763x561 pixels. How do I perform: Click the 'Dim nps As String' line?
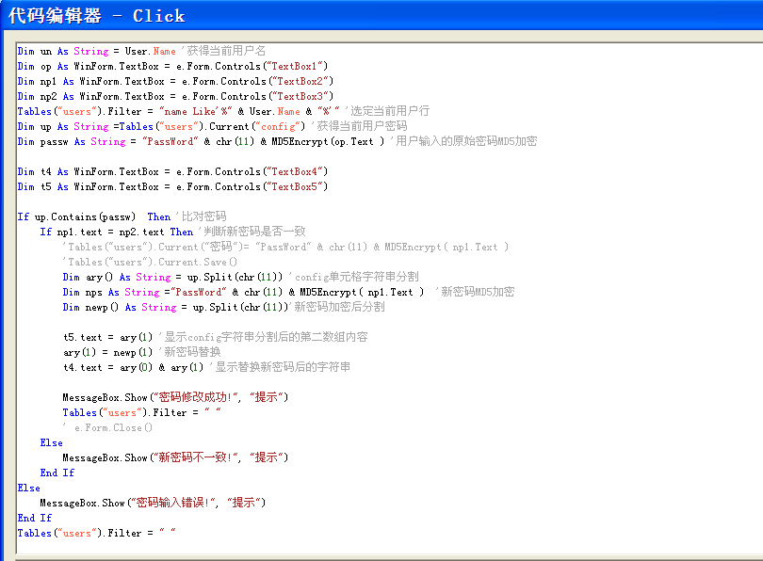288,292
